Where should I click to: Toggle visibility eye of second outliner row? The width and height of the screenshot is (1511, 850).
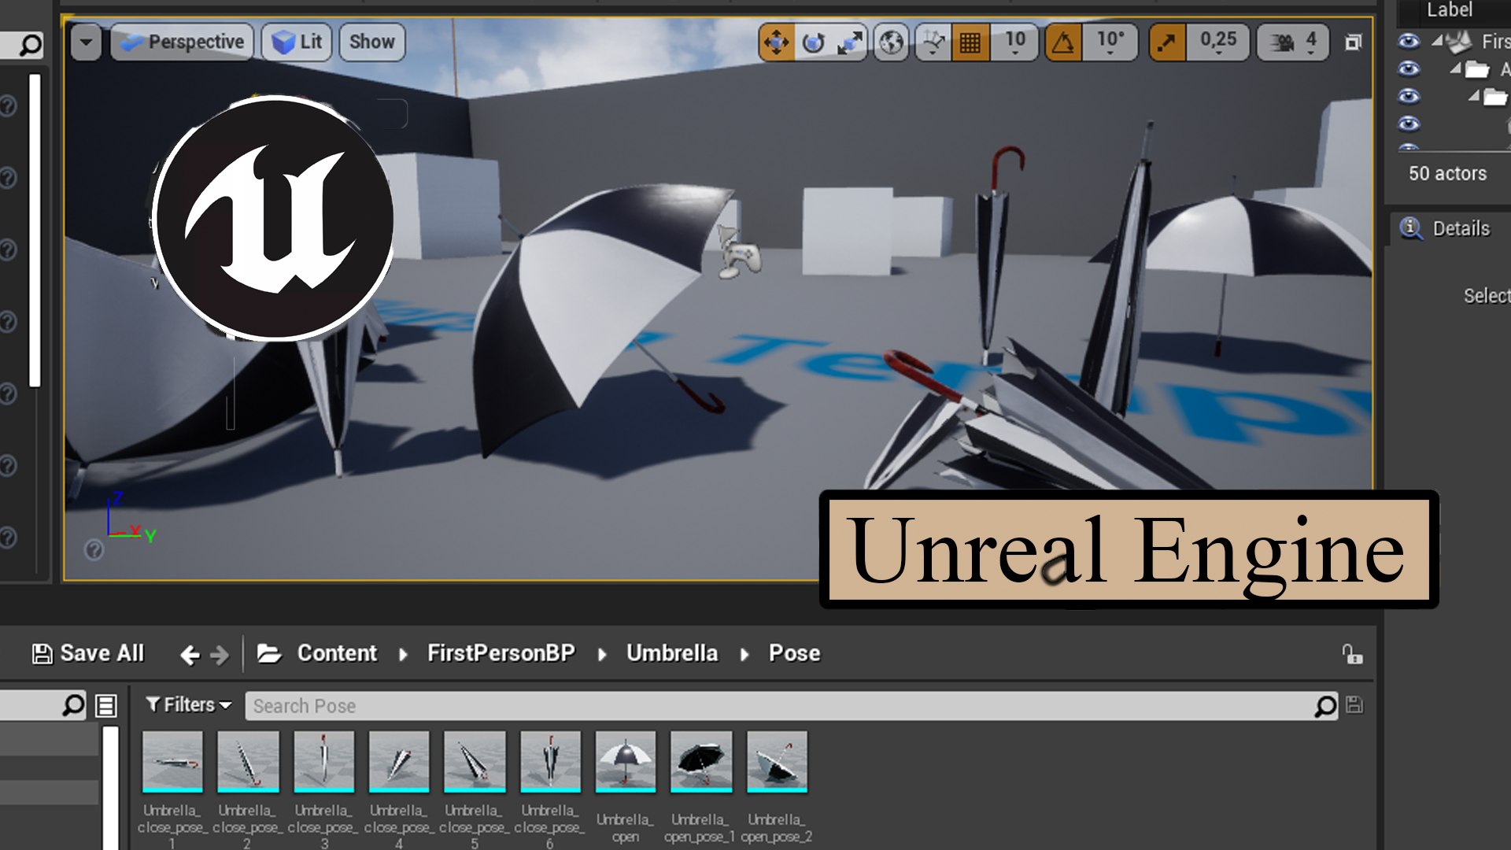[x=1409, y=69]
